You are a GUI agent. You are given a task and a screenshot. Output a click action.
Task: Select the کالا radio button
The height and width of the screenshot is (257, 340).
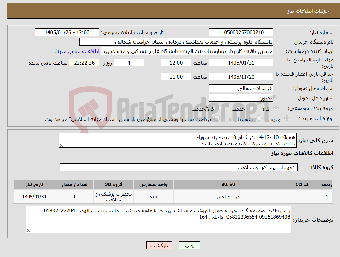[276, 108]
